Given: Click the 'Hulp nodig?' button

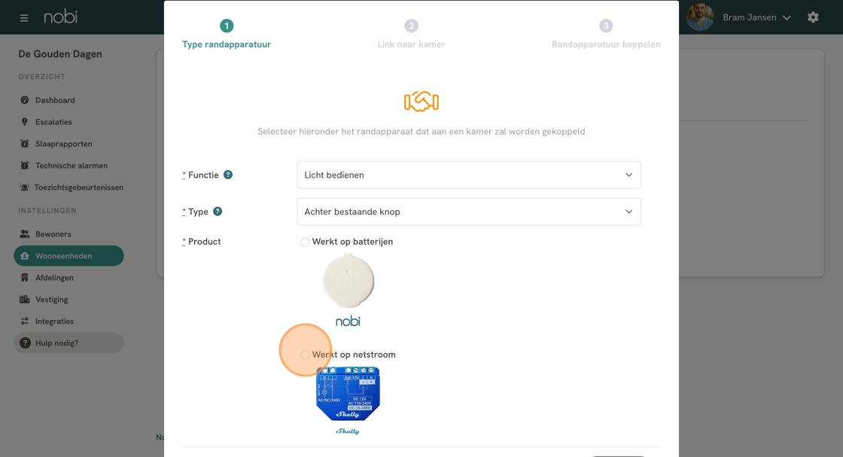Looking at the screenshot, I should [68, 343].
